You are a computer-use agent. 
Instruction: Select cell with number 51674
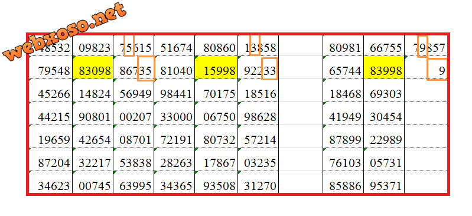pyautogui.click(x=174, y=45)
